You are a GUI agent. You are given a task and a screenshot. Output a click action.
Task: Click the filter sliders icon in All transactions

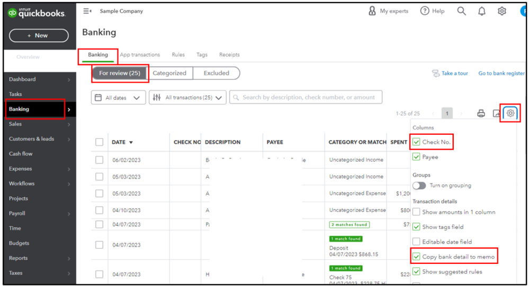157,97
